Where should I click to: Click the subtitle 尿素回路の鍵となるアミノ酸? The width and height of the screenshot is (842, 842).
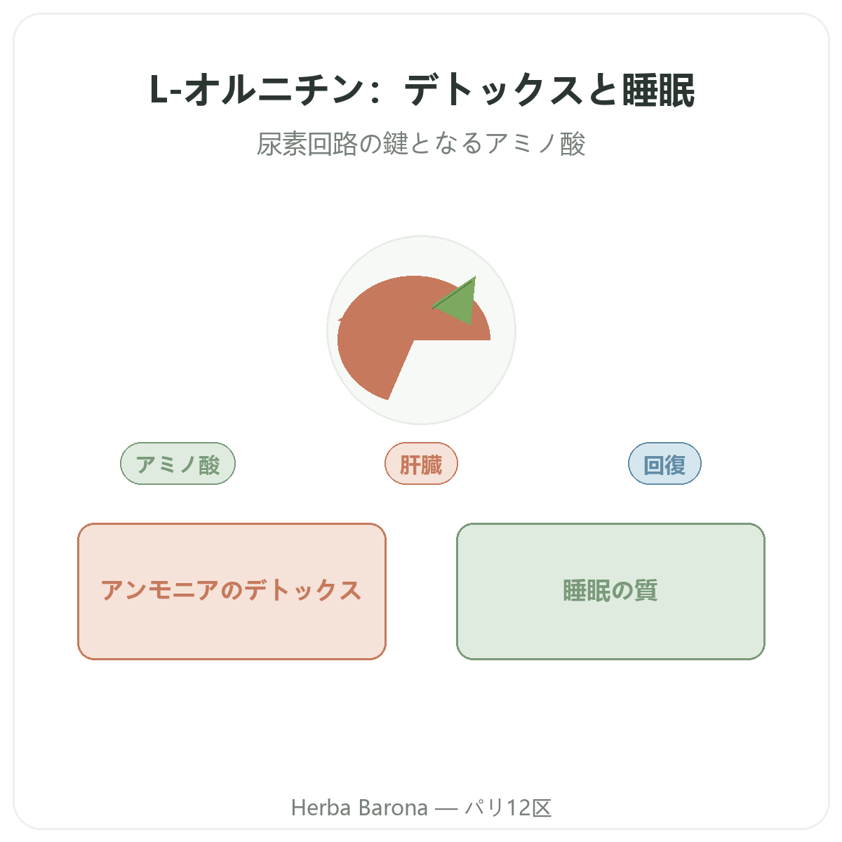421,144
